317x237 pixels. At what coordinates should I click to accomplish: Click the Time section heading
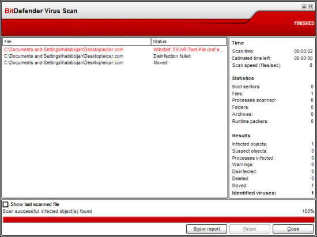[x=237, y=43]
